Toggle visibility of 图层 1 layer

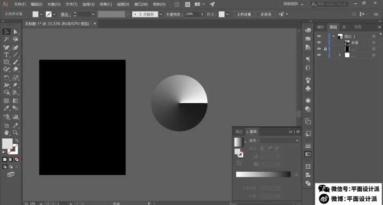[319, 36]
